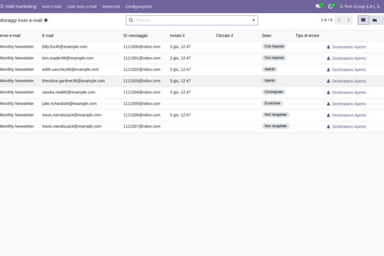
Task: Open Destinatario Aperto for message 1111007 row
Action: tap(346, 127)
